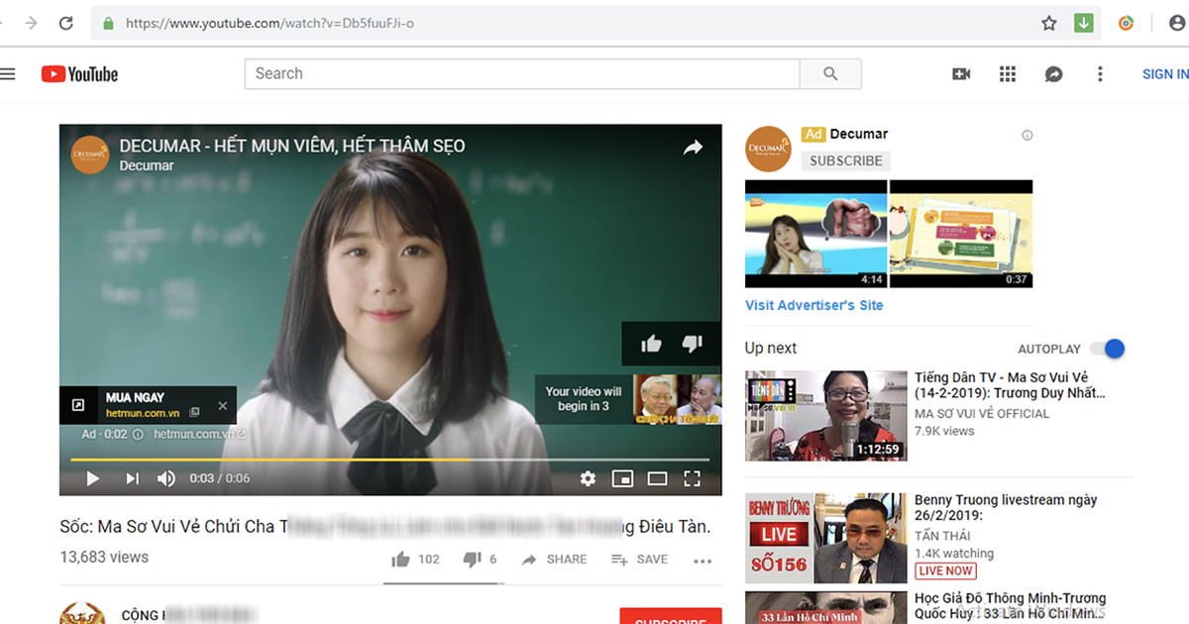Open the MUA NGAY hetmun.com.vn banner

click(149, 405)
